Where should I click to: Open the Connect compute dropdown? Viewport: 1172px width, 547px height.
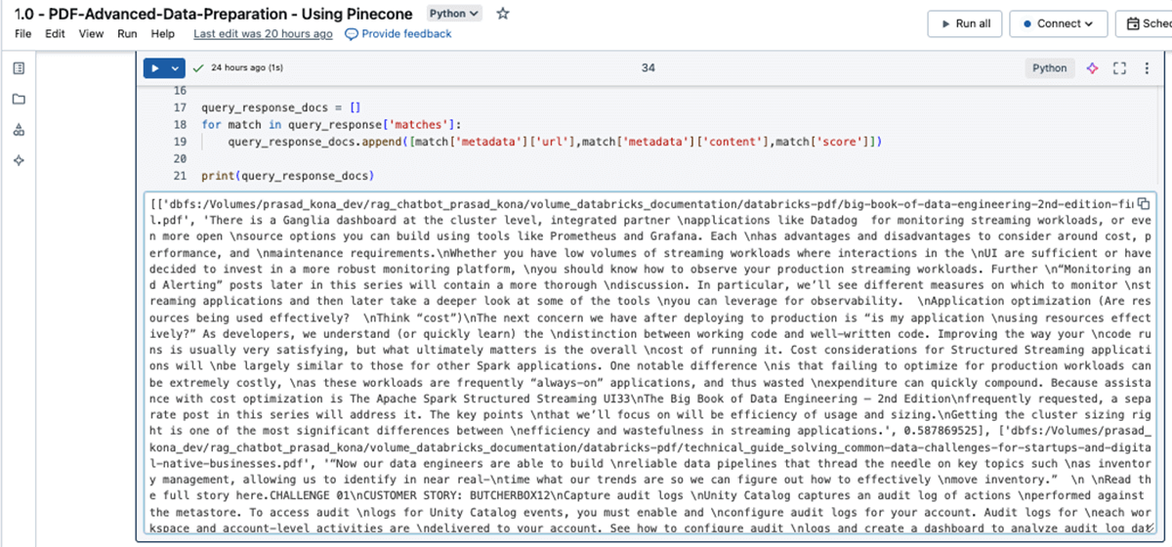coord(1058,23)
